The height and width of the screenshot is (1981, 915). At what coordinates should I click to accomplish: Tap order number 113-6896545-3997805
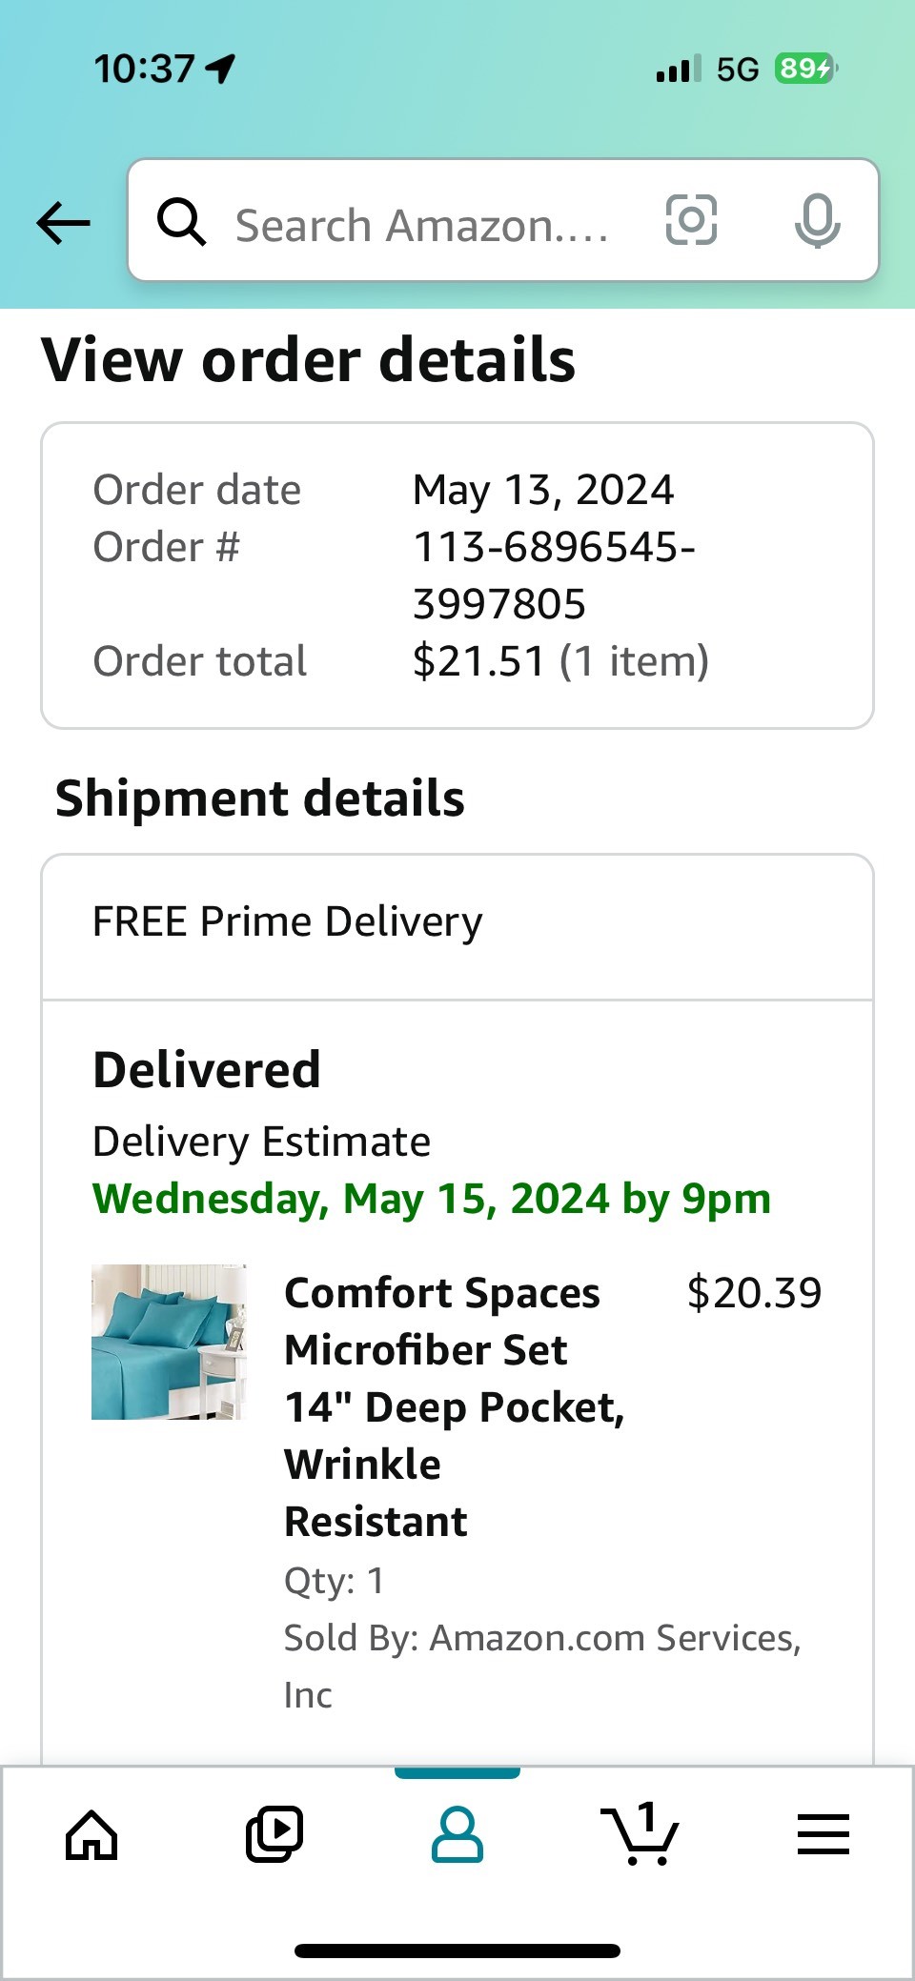pos(554,576)
